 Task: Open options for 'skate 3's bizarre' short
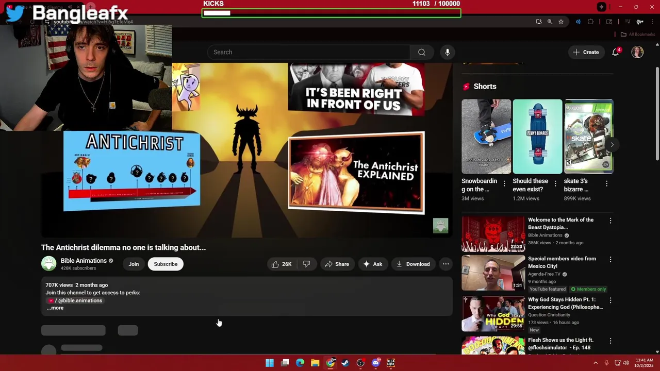(x=606, y=183)
